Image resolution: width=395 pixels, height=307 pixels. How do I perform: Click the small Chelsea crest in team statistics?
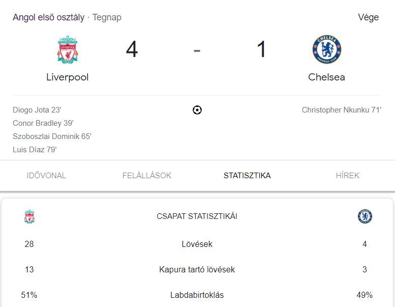pos(364,216)
